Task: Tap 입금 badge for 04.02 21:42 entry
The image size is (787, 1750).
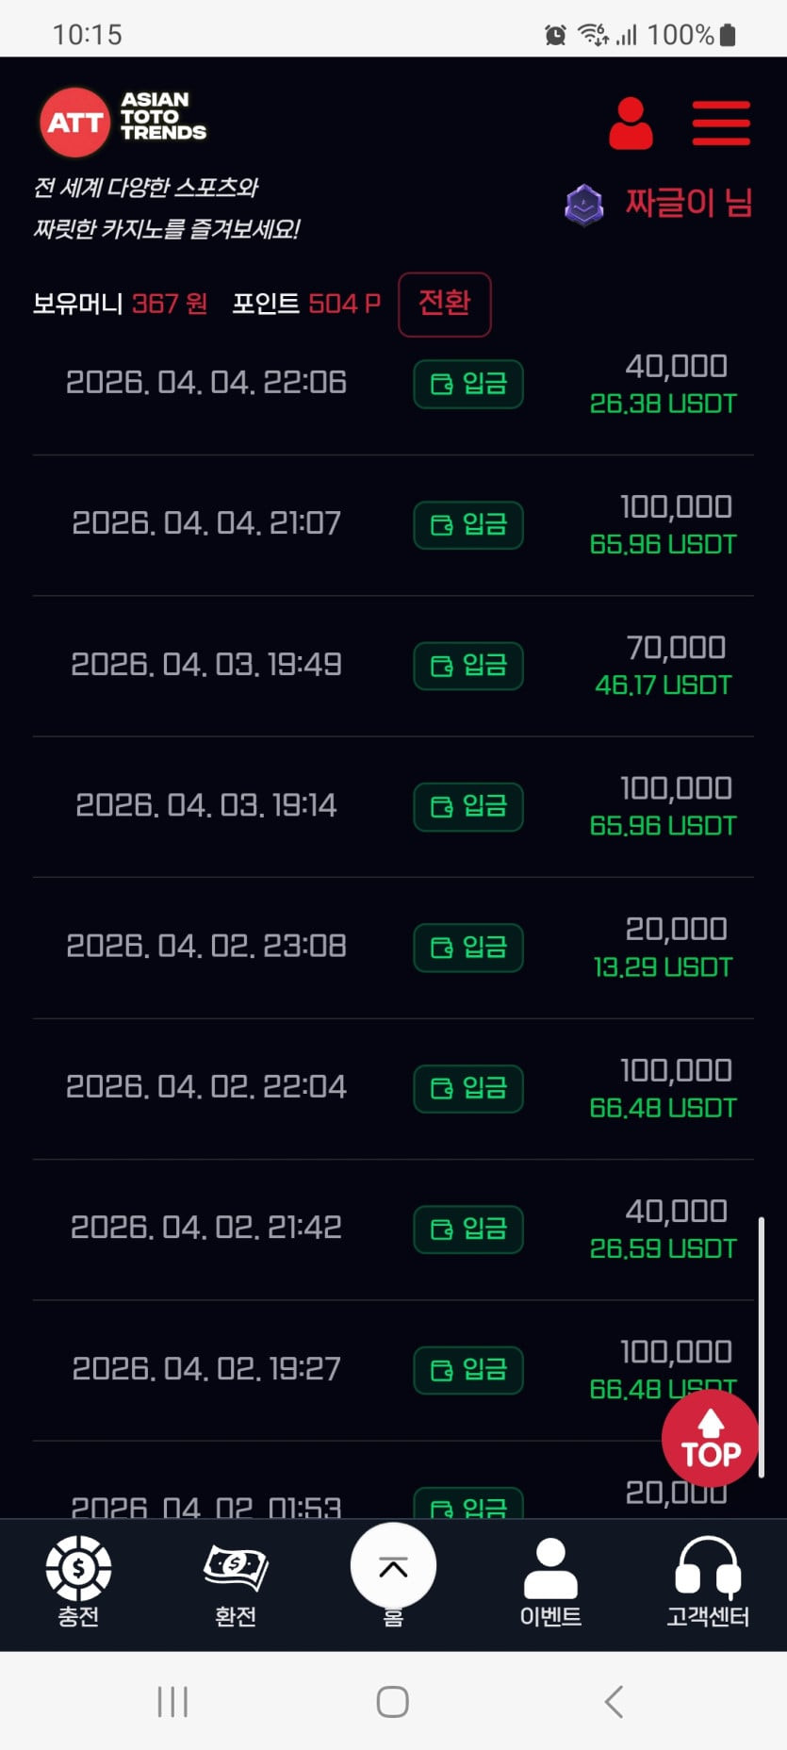Action: pyautogui.click(x=468, y=1229)
